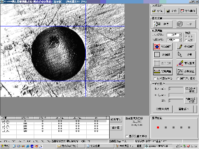Select the second radio option below the first
The height and width of the screenshot is (149, 199).
tap(186, 40)
